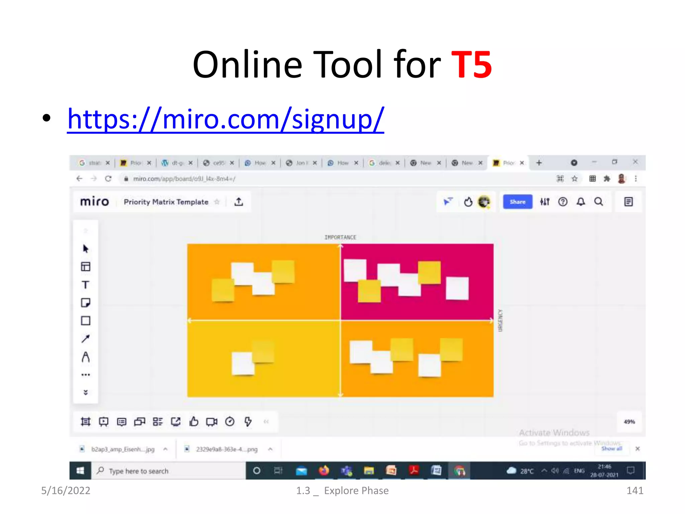The image size is (685, 514).
Task: Open the Frames panel icon
Action: point(86,422)
